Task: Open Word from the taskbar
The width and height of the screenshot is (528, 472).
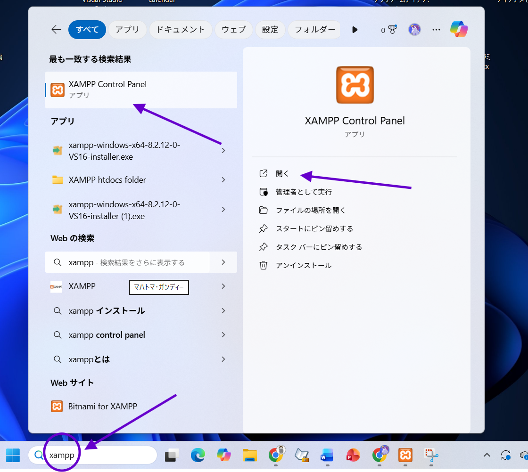Action: (326, 455)
